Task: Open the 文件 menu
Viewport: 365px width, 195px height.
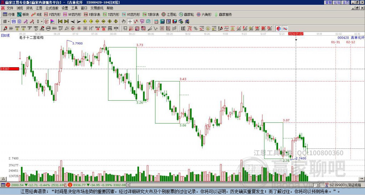Action: [10, 8]
